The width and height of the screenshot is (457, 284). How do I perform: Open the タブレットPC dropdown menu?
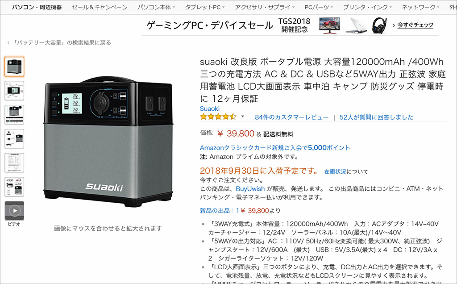205,7
